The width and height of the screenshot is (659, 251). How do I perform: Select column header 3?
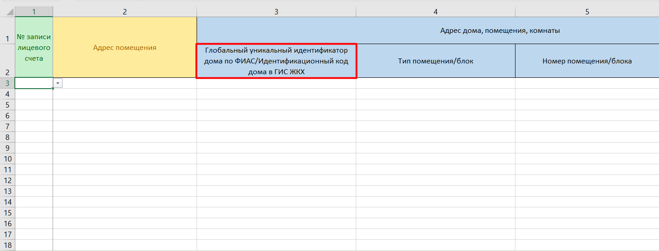click(276, 12)
